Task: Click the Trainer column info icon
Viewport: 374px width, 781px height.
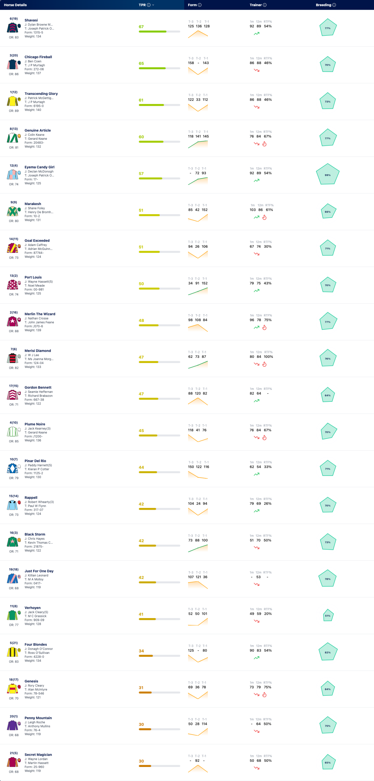Action: click(x=265, y=5)
